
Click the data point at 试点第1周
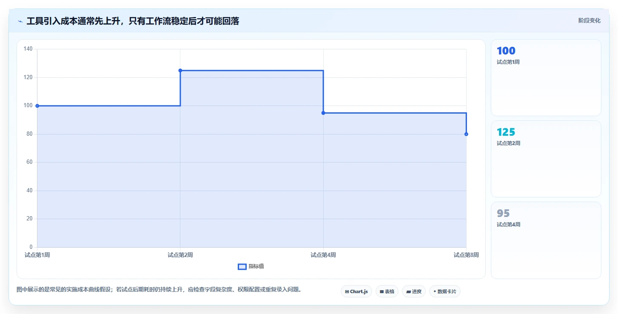[37, 106]
